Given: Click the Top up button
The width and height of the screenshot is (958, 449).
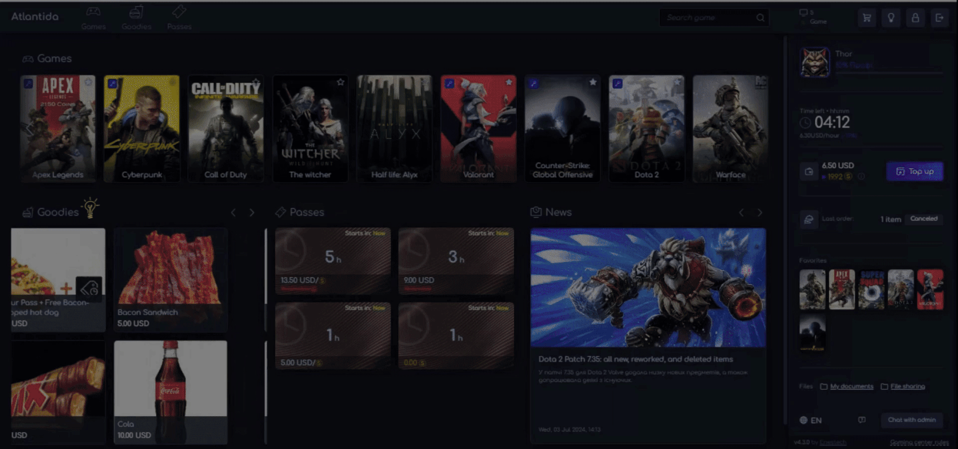Looking at the screenshot, I should pos(915,171).
